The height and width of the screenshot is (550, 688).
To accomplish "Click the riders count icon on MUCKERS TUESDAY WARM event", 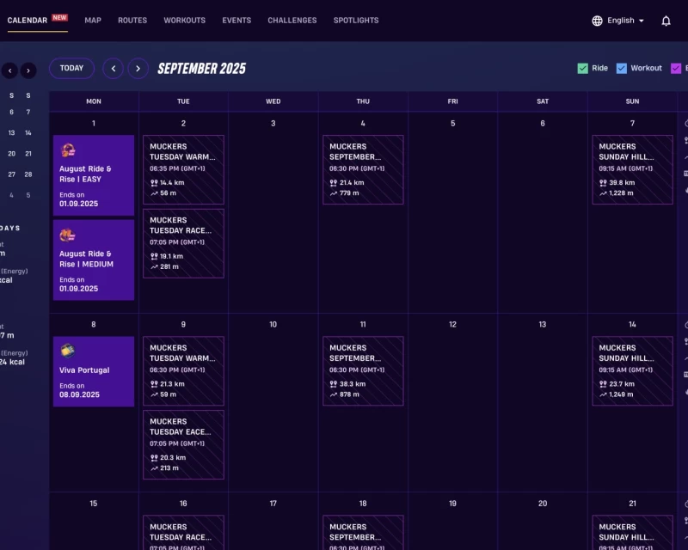I will (153, 182).
